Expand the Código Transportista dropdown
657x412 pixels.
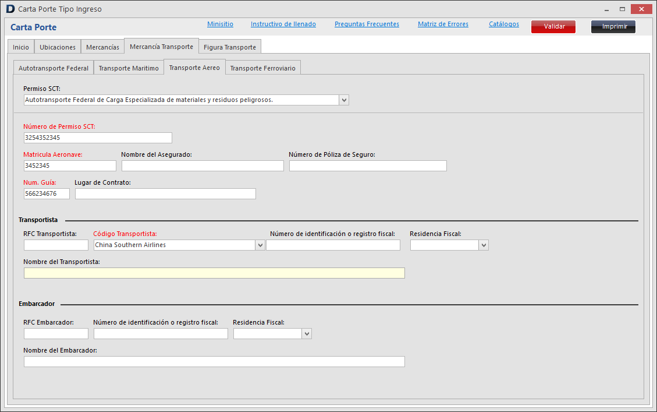[260, 245]
